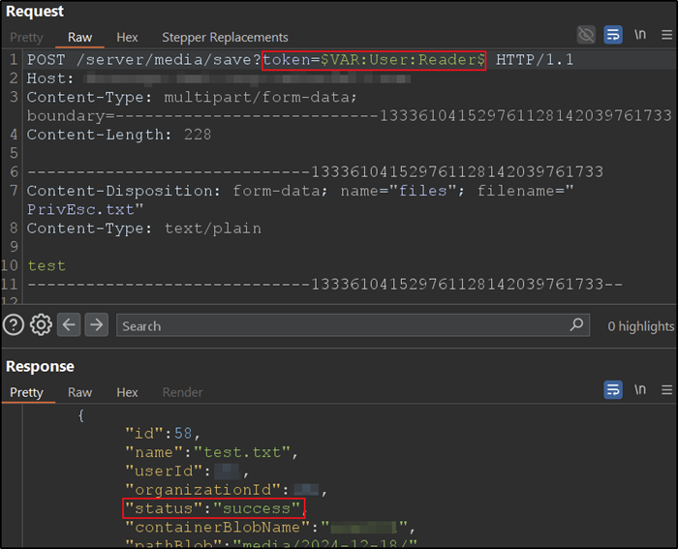Go to previous search match arrow
Screen dimensions: 678x549
pos(69,325)
